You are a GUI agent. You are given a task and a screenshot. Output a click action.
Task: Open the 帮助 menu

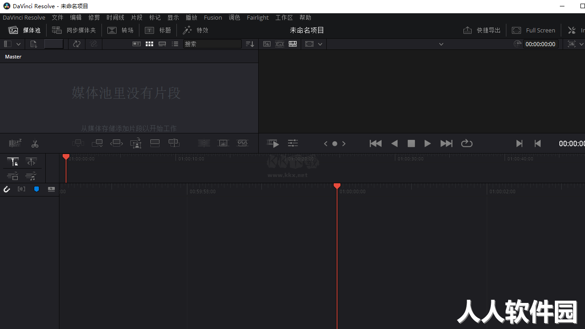(305, 17)
